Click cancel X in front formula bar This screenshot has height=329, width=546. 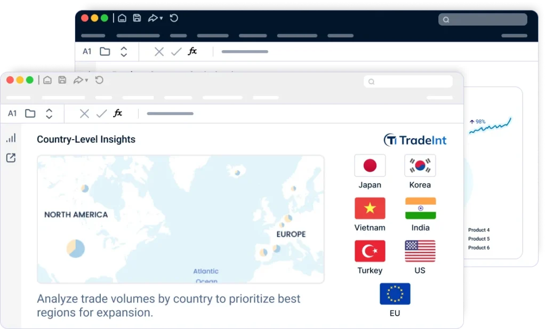(x=84, y=114)
